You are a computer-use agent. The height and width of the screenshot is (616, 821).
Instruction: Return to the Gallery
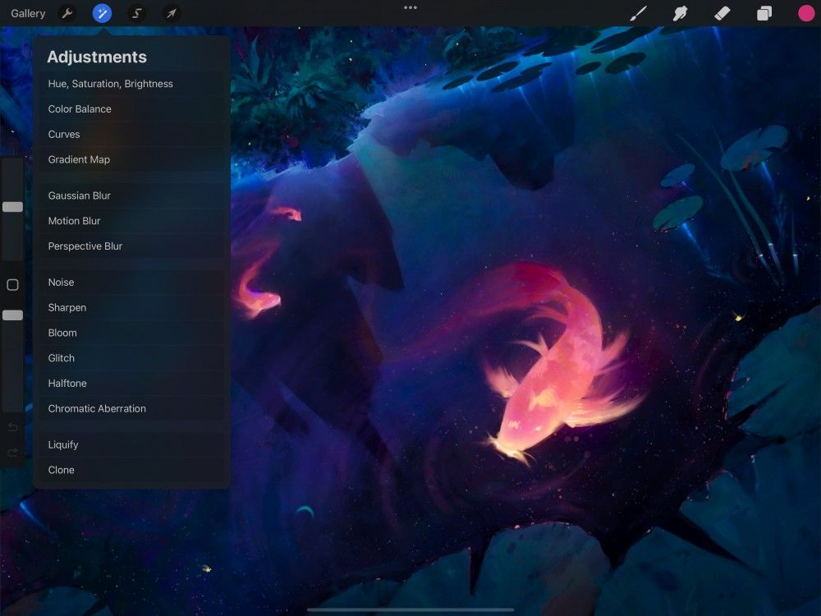[x=27, y=13]
